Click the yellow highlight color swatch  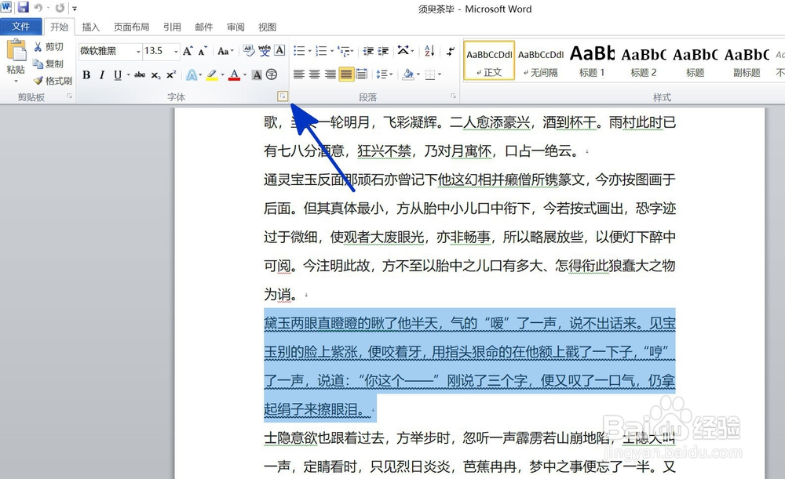click(212, 78)
